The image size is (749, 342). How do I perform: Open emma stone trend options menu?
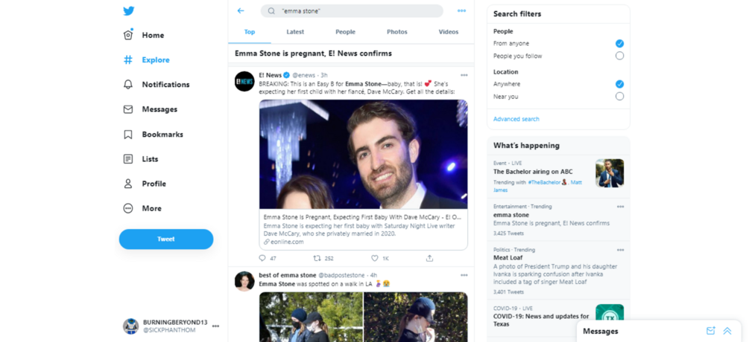tap(620, 207)
